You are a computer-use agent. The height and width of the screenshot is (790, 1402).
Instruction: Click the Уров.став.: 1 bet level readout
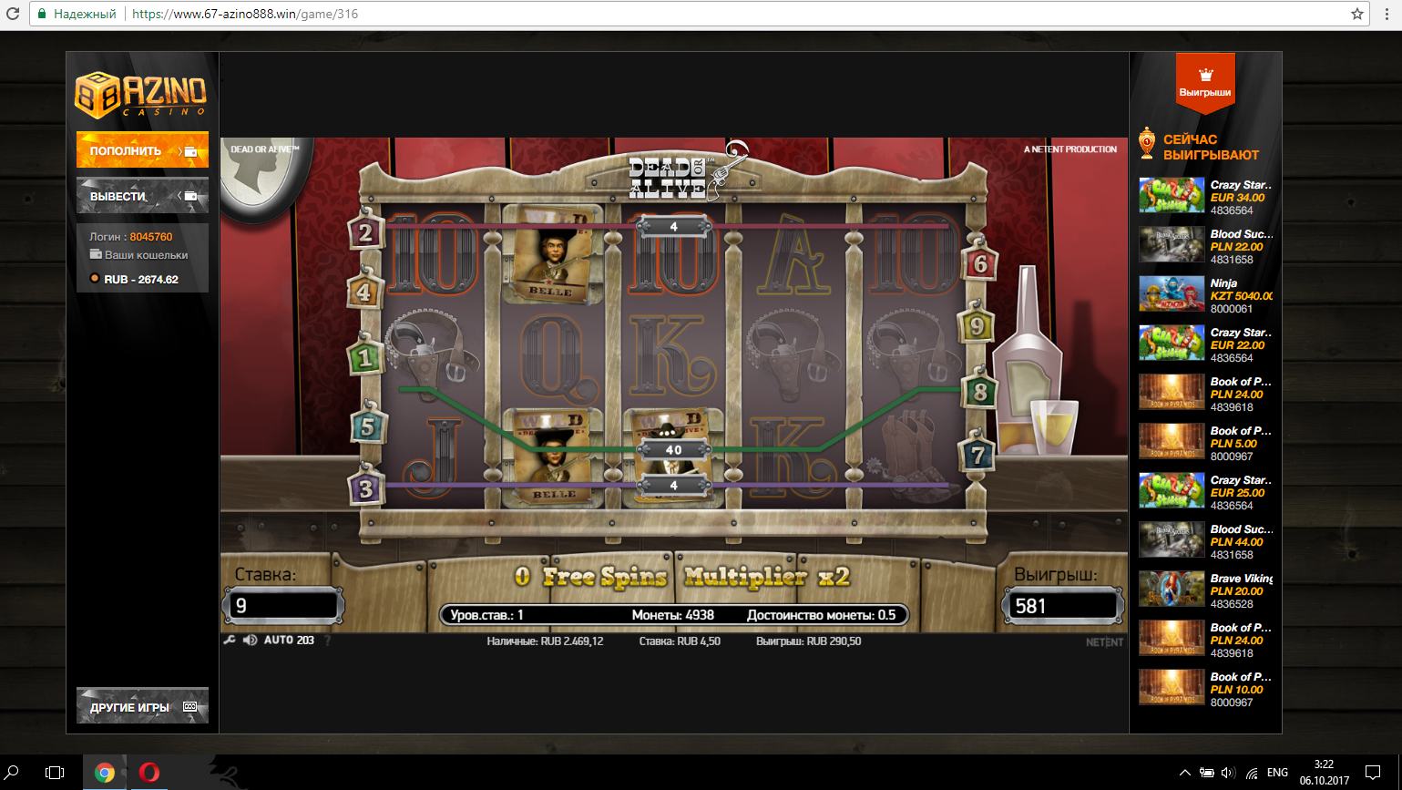pos(487,615)
